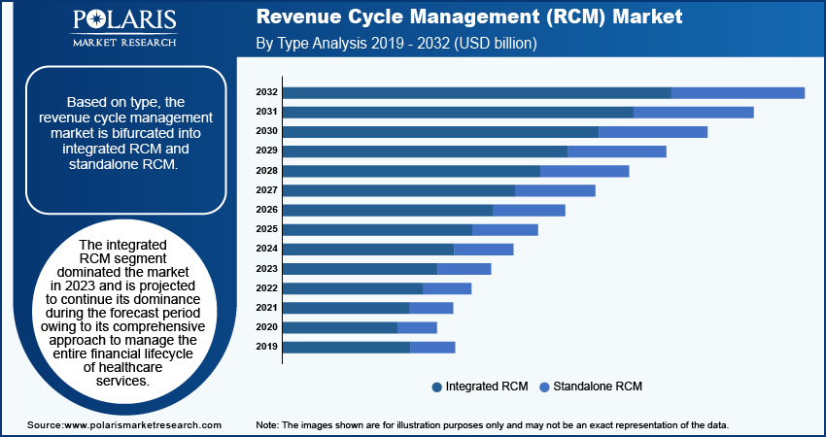
Task: Click the 2032 Integrated RCM bar segment
Action: 477,92
